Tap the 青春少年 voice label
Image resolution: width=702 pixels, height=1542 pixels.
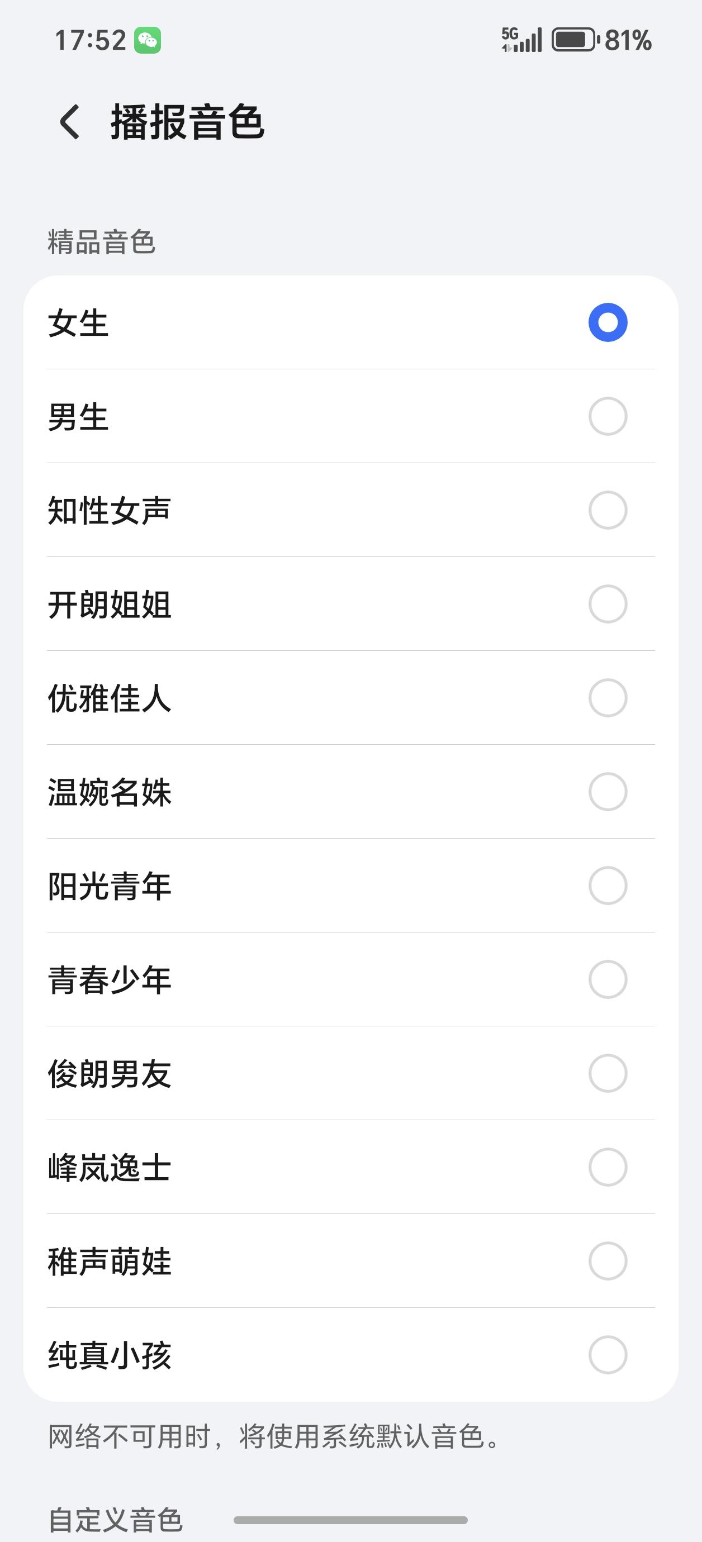[110, 980]
